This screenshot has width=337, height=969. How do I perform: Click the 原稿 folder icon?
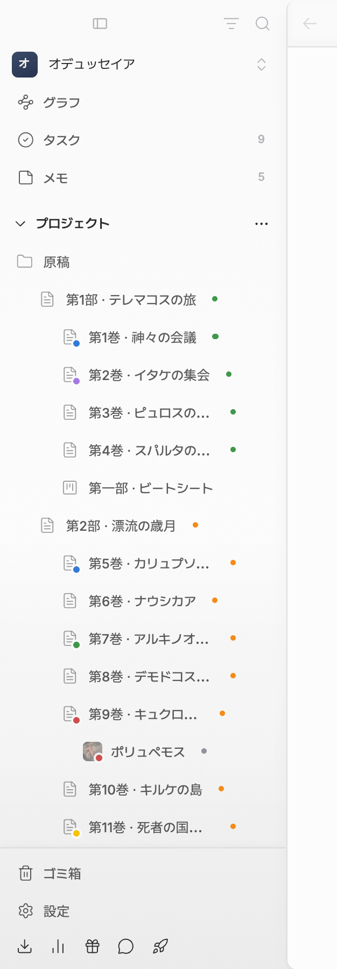(x=25, y=262)
